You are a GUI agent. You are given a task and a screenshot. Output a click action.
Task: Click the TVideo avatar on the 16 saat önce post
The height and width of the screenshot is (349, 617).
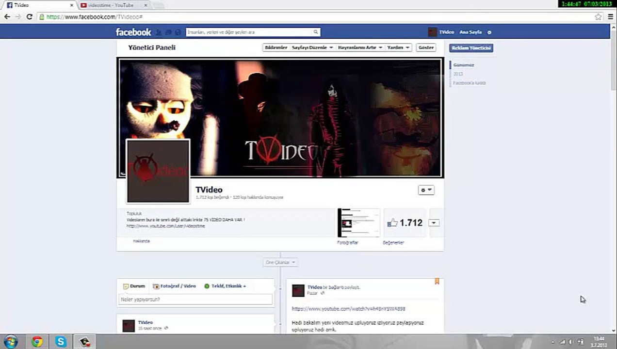click(x=129, y=325)
